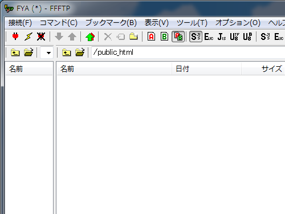Toggle automatic transfer mode (A/B icon)
Screen dimensions: 285x214
(178, 37)
